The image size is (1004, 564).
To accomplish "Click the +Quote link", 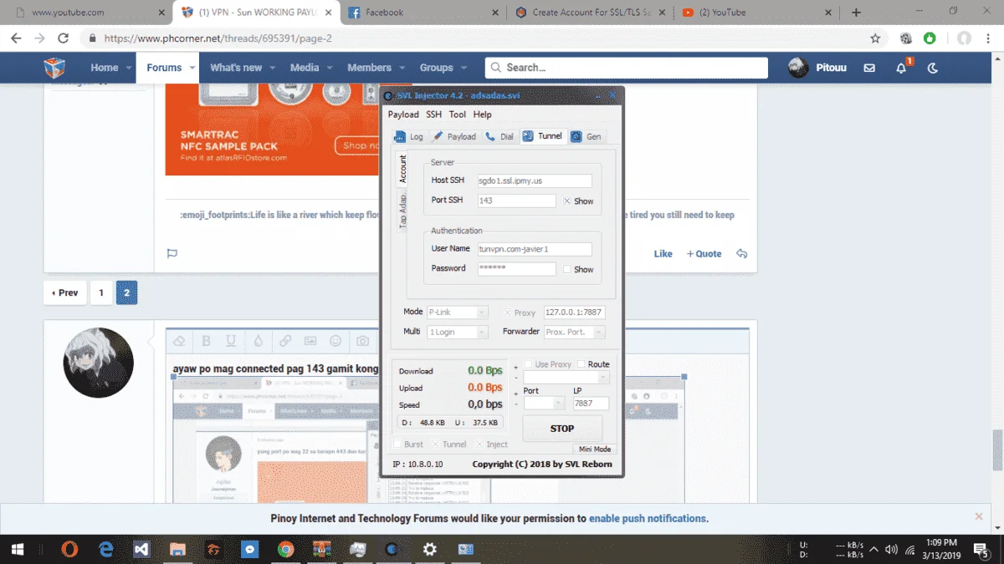I will click(704, 254).
